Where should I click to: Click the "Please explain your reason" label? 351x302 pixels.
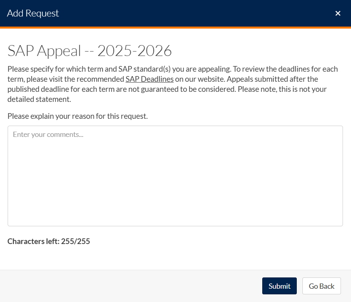(x=78, y=116)
